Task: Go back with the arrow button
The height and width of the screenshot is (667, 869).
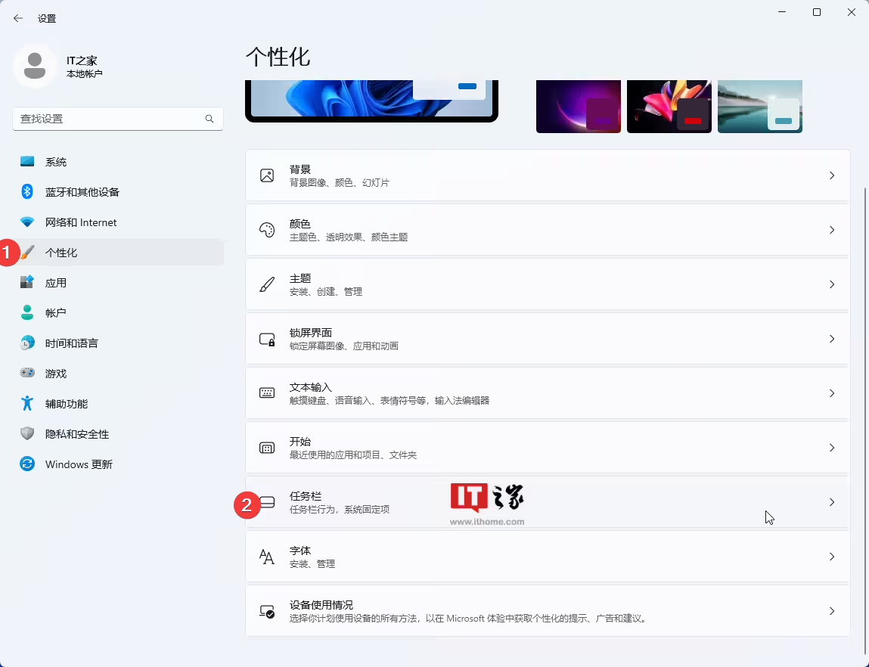Action: pos(17,17)
